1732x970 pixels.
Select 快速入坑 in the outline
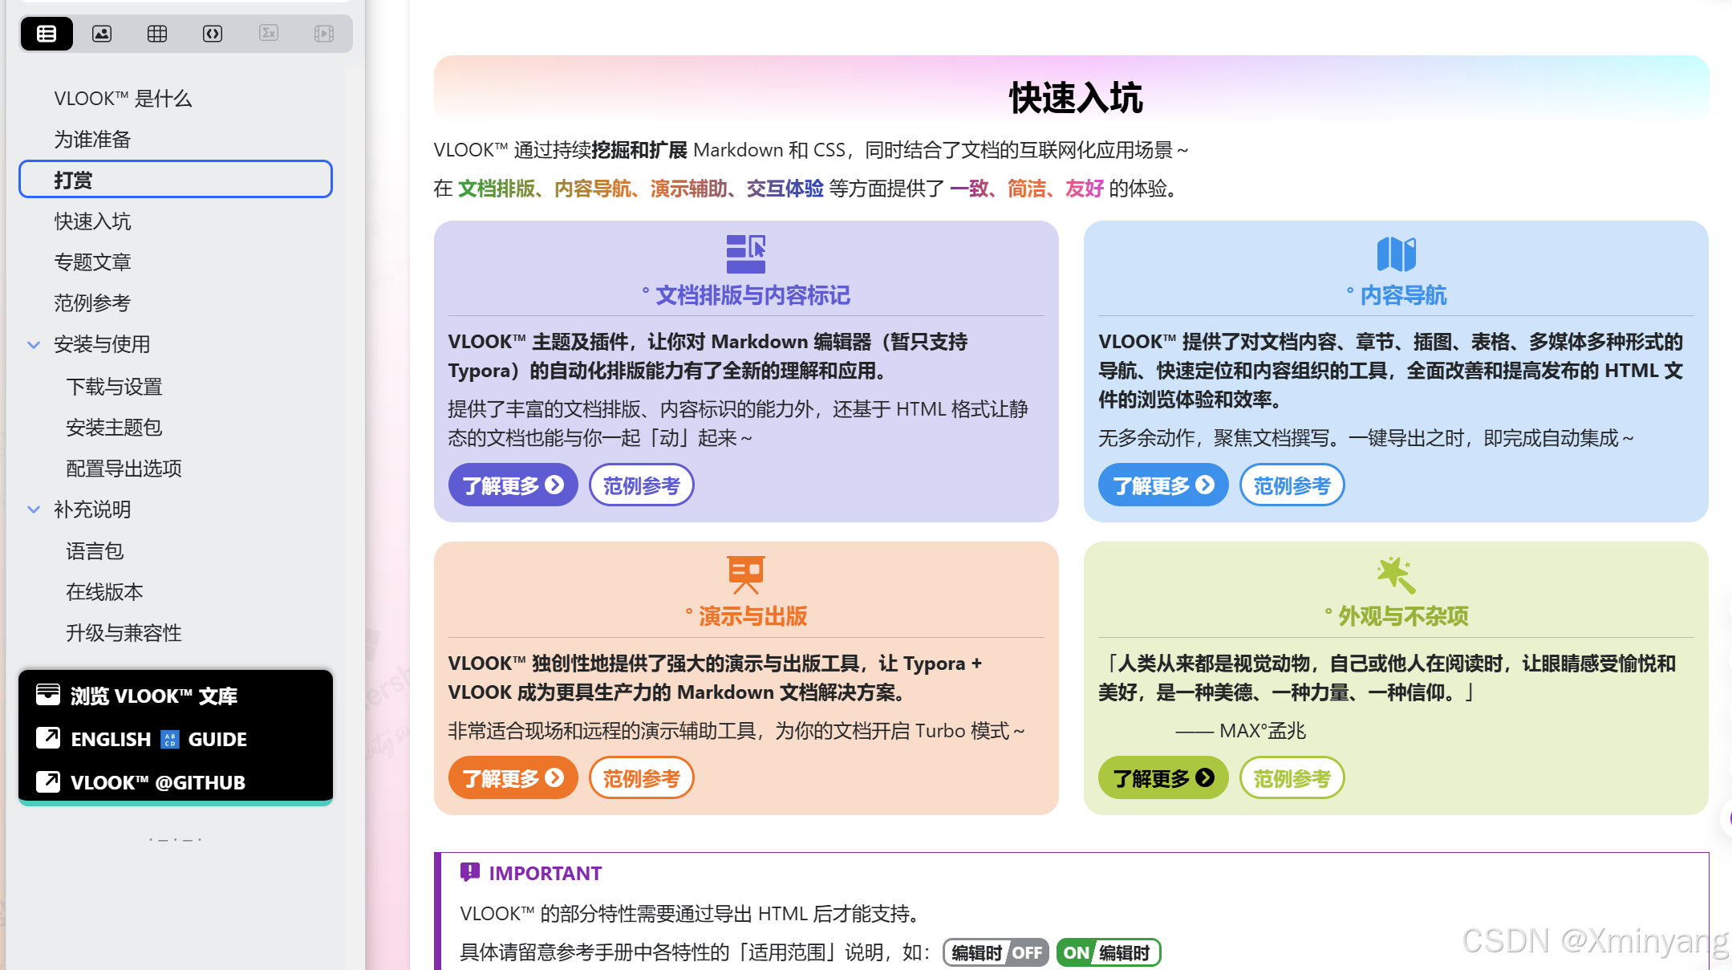coord(92,221)
